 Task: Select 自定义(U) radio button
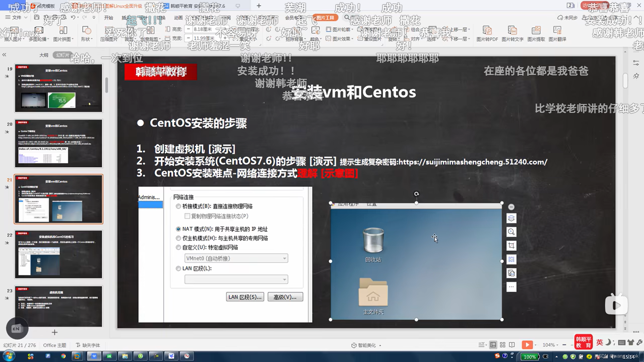click(178, 247)
